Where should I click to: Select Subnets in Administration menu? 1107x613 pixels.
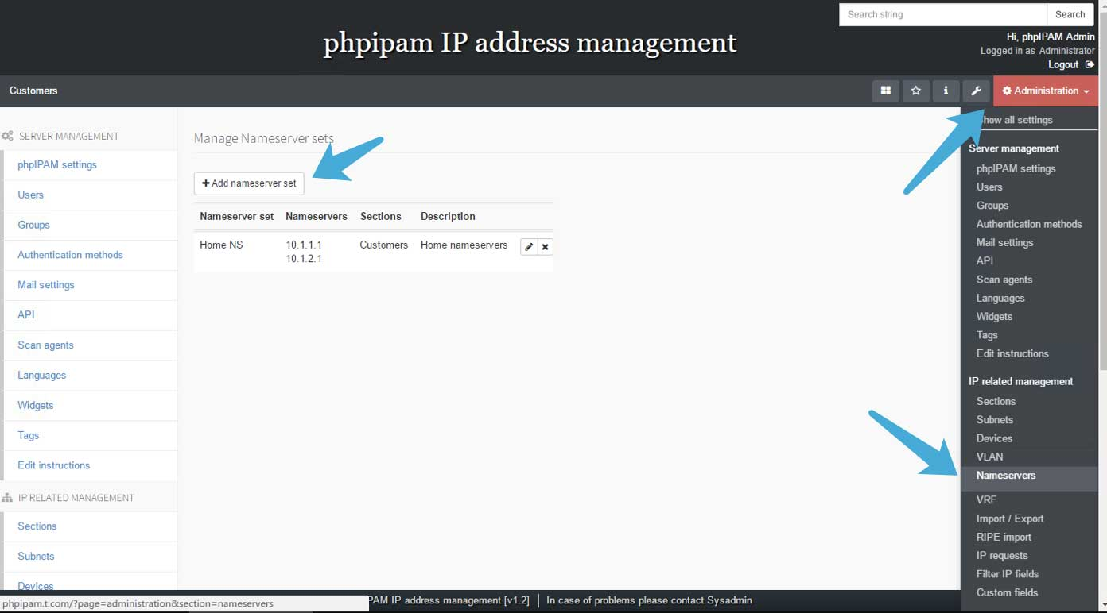coord(995,420)
